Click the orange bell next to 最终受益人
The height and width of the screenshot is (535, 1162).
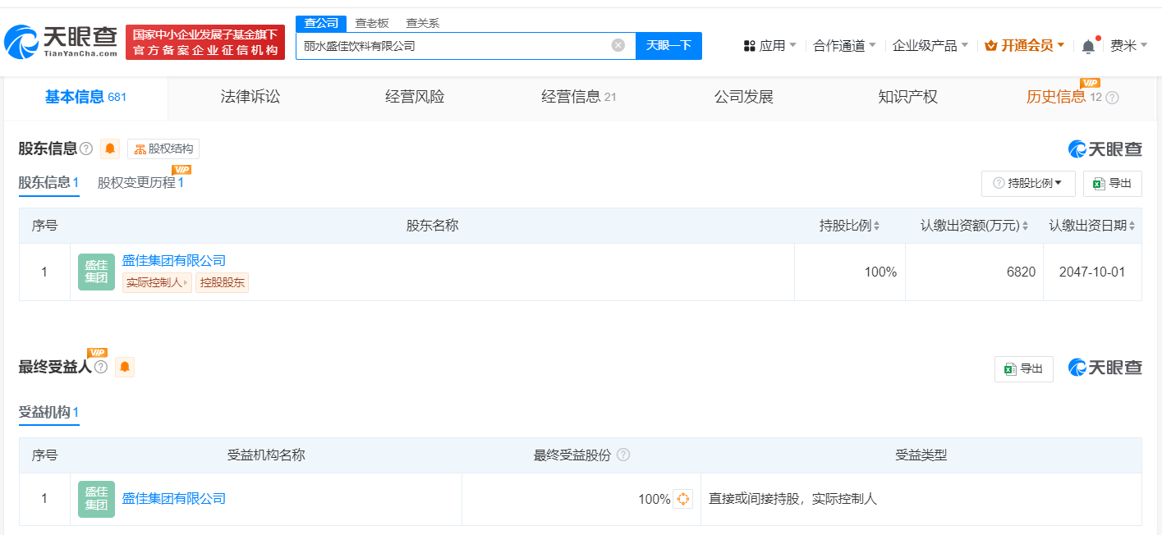coord(125,367)
